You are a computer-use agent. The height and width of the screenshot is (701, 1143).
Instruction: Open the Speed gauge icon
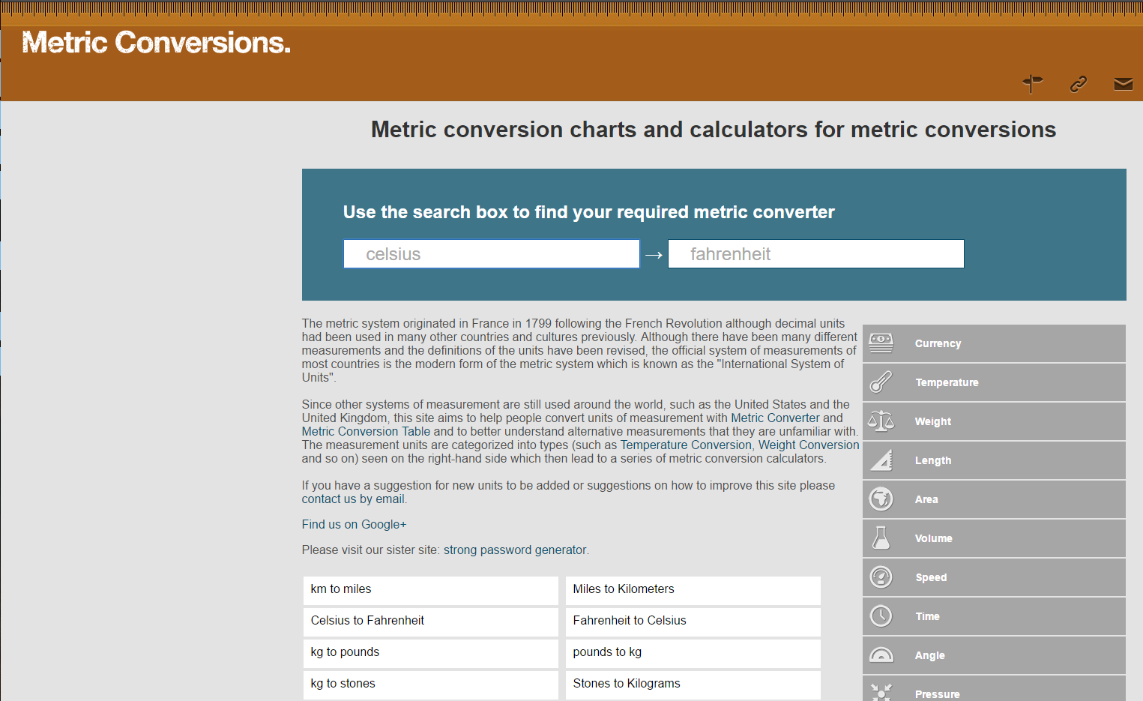click(x=881, y=577)
